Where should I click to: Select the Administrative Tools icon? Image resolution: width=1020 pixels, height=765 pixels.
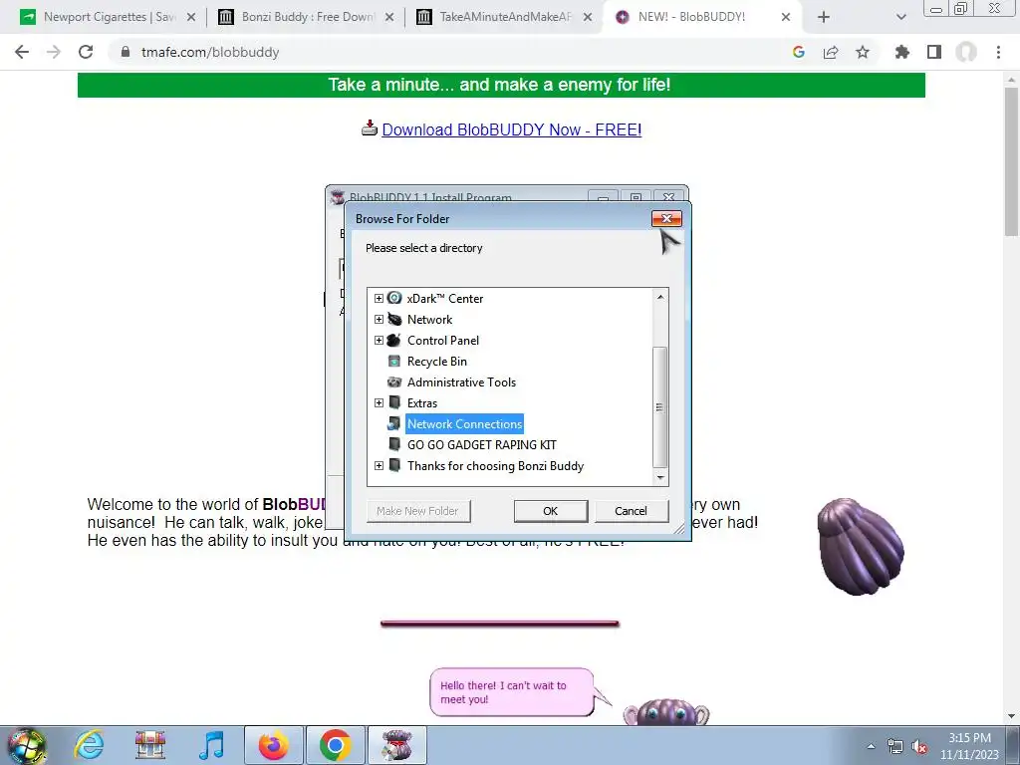pos(394,382)
